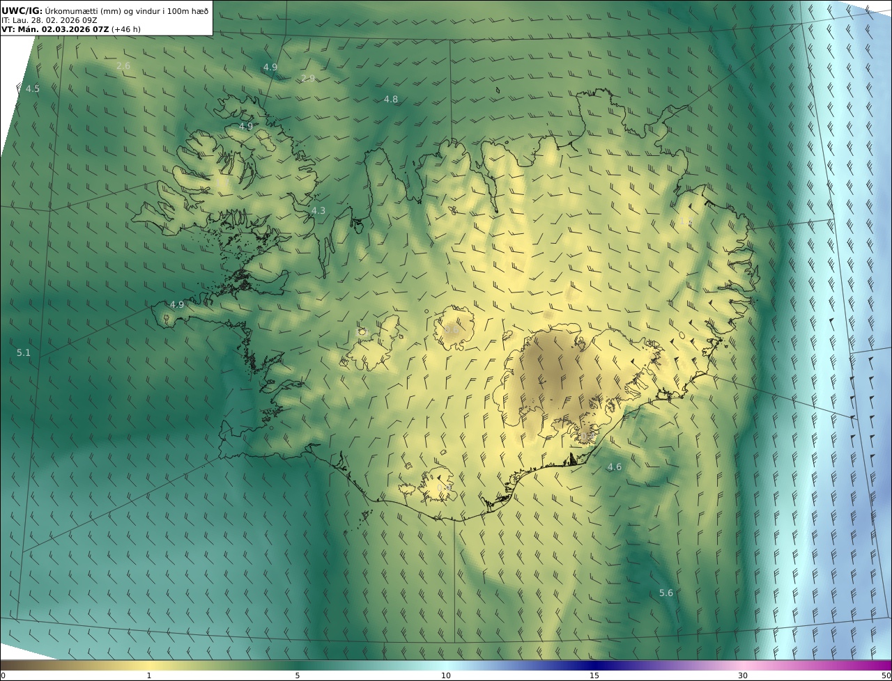
Task: Click the "0" tick on the color scale
Action: [x=3, y=675]
